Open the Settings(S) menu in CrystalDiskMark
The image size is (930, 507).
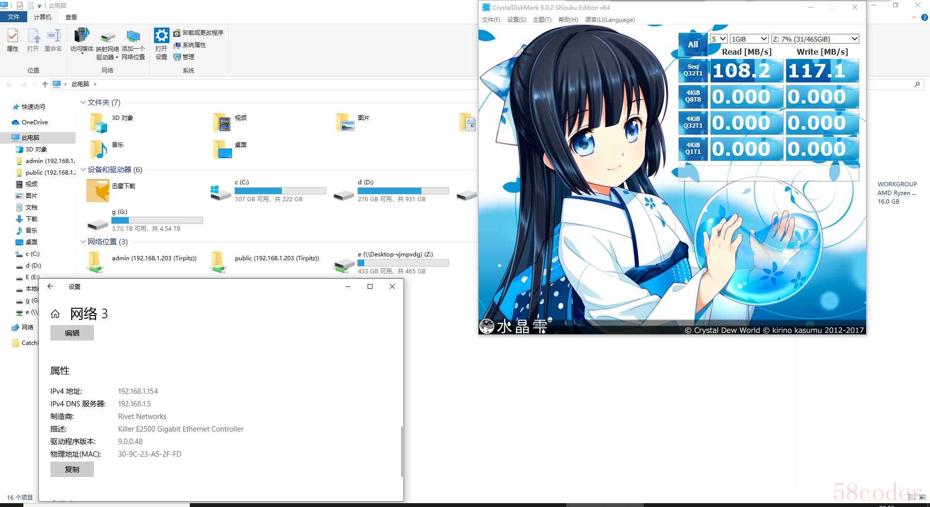[516, 20]
